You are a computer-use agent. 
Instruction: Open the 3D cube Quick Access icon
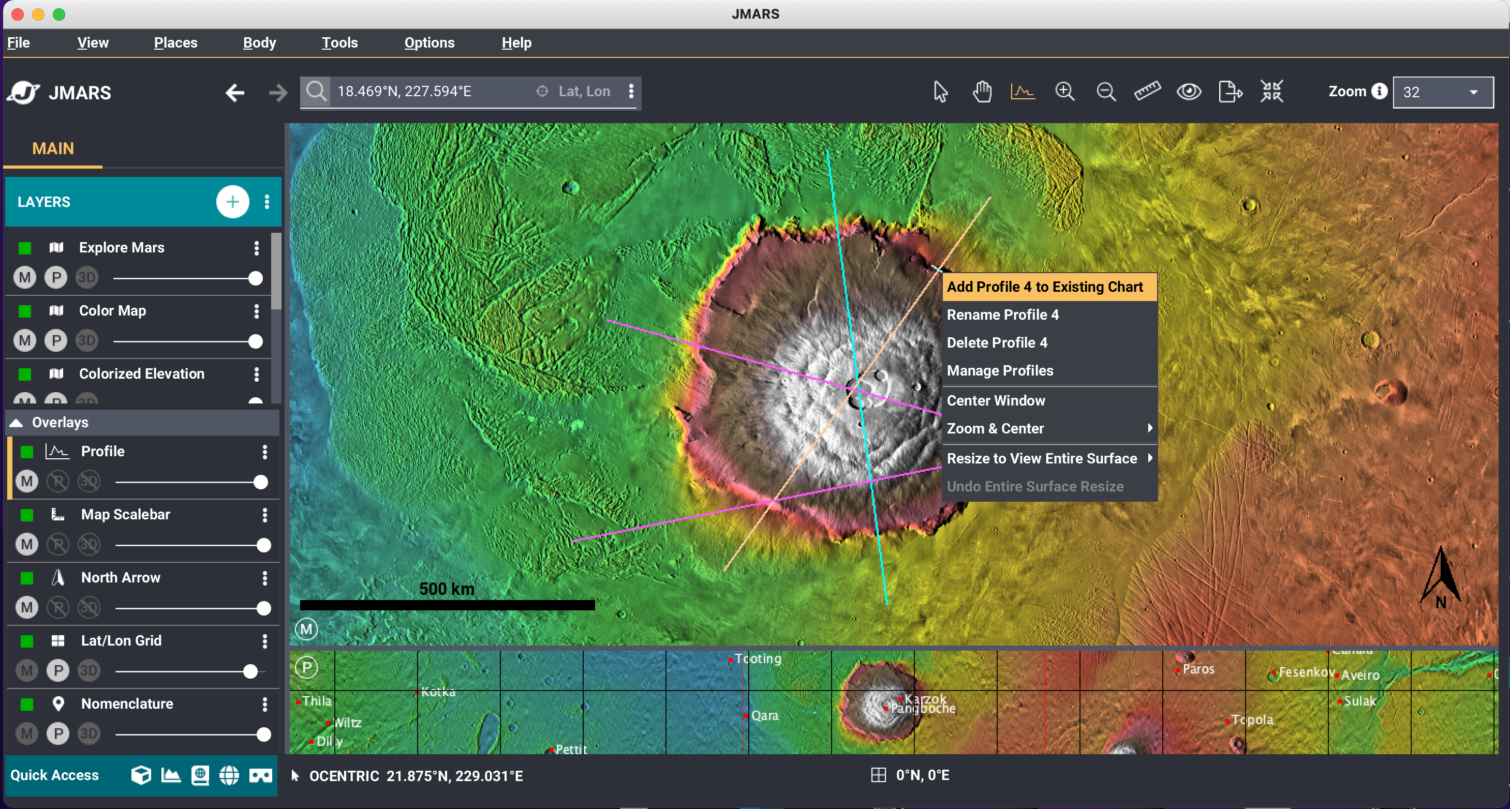coord(141,775)
